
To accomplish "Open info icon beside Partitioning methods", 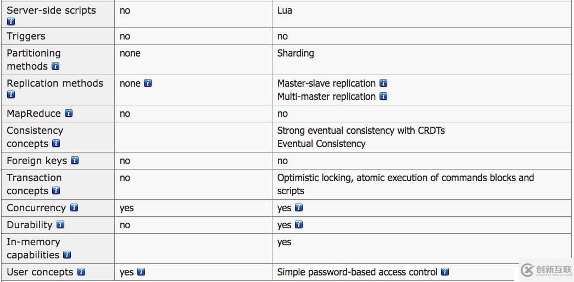I will pyautogui.click(x=55, y=66).
